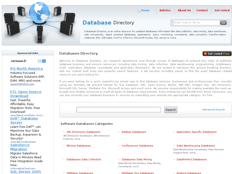Screen dimensions: 232x174
Task: Open the About Us menu item
Action: click(x=184, y=10)
